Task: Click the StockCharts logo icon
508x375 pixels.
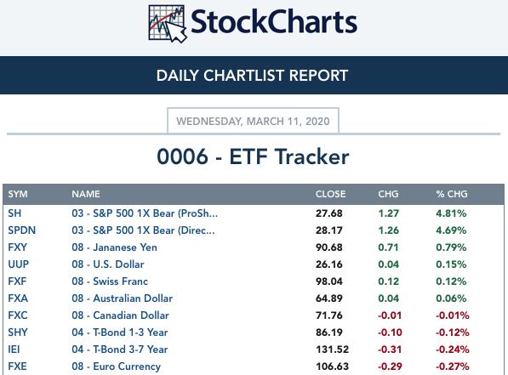Action: point(167,24)
